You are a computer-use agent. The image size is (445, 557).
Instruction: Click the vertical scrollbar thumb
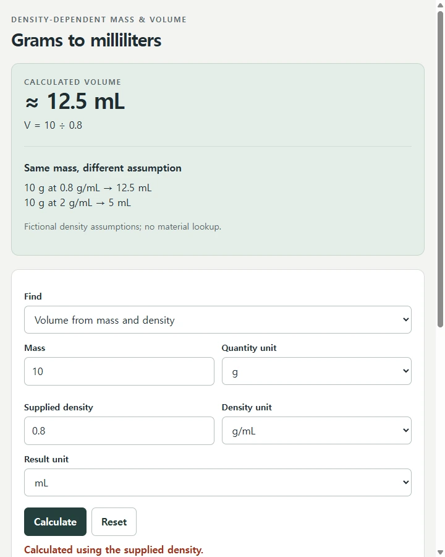point(441,169)
